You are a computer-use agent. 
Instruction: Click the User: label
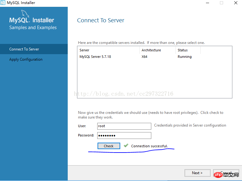point(82,126)
